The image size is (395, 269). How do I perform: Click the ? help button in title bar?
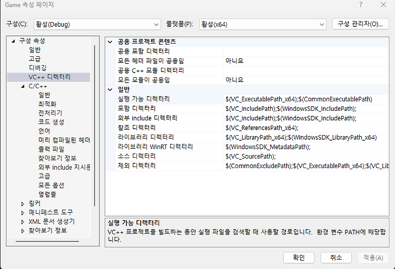361,5
